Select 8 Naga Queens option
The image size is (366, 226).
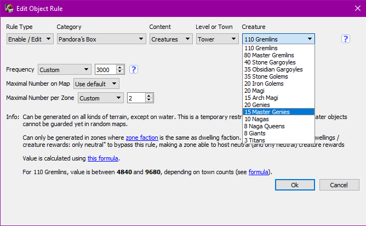278,126
